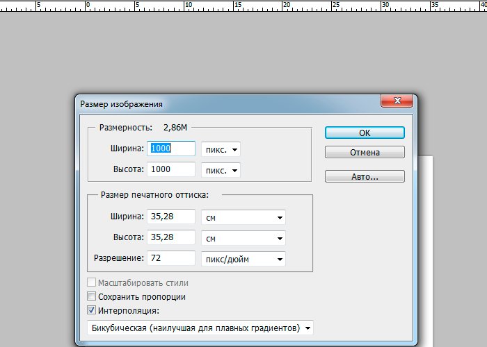Screen dimensions: 487x347
Task: Expand the print height см units dropdown
Action: tap(243, 238)
